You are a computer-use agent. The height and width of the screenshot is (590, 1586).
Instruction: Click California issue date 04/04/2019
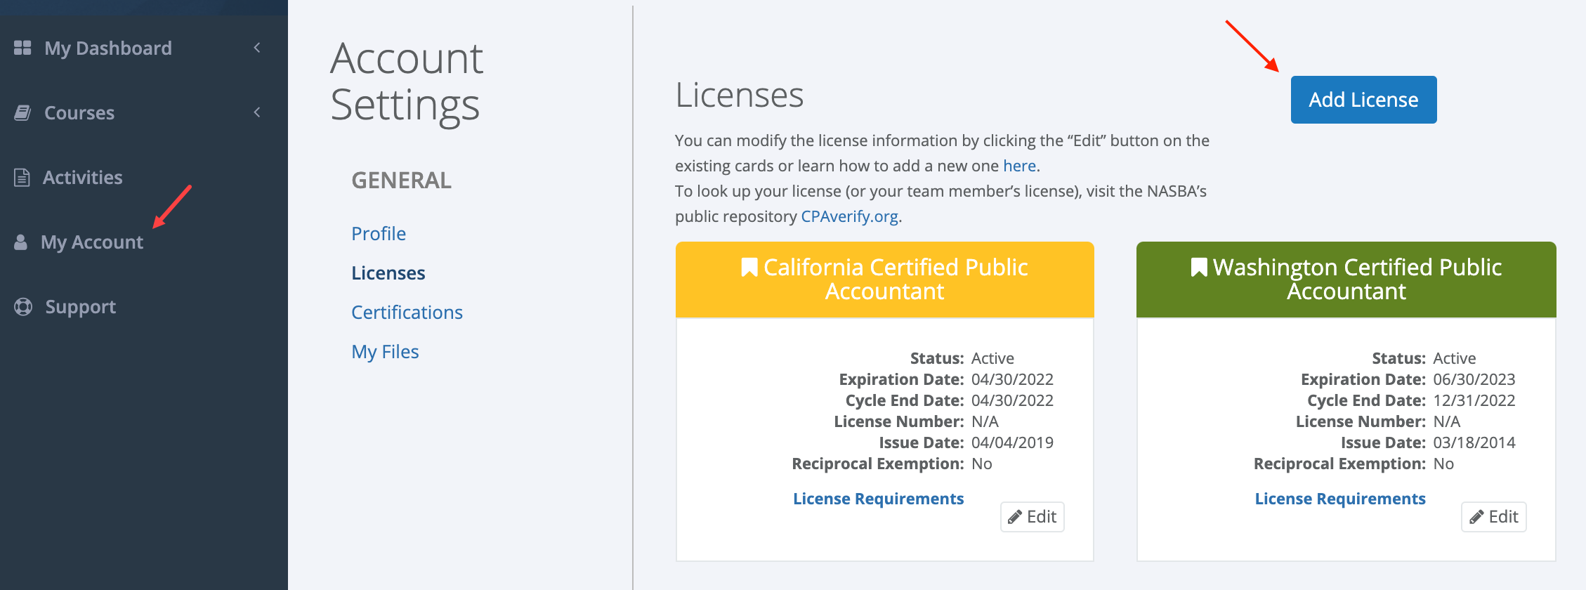coord(1012,442)
